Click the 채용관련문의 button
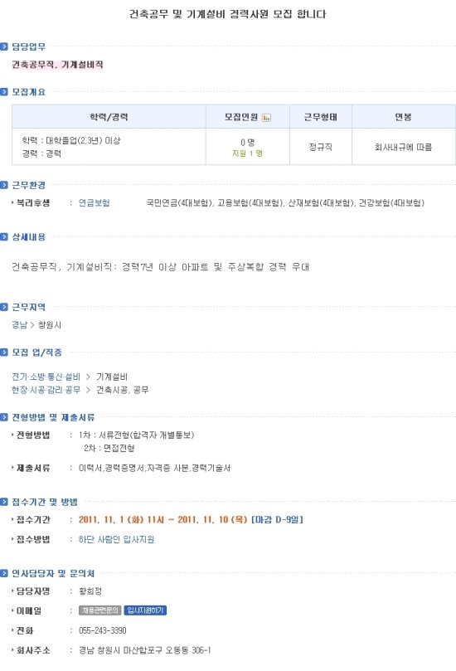This screenshot has height=671, width=456. pyautogui.click(x=100, y=610)
